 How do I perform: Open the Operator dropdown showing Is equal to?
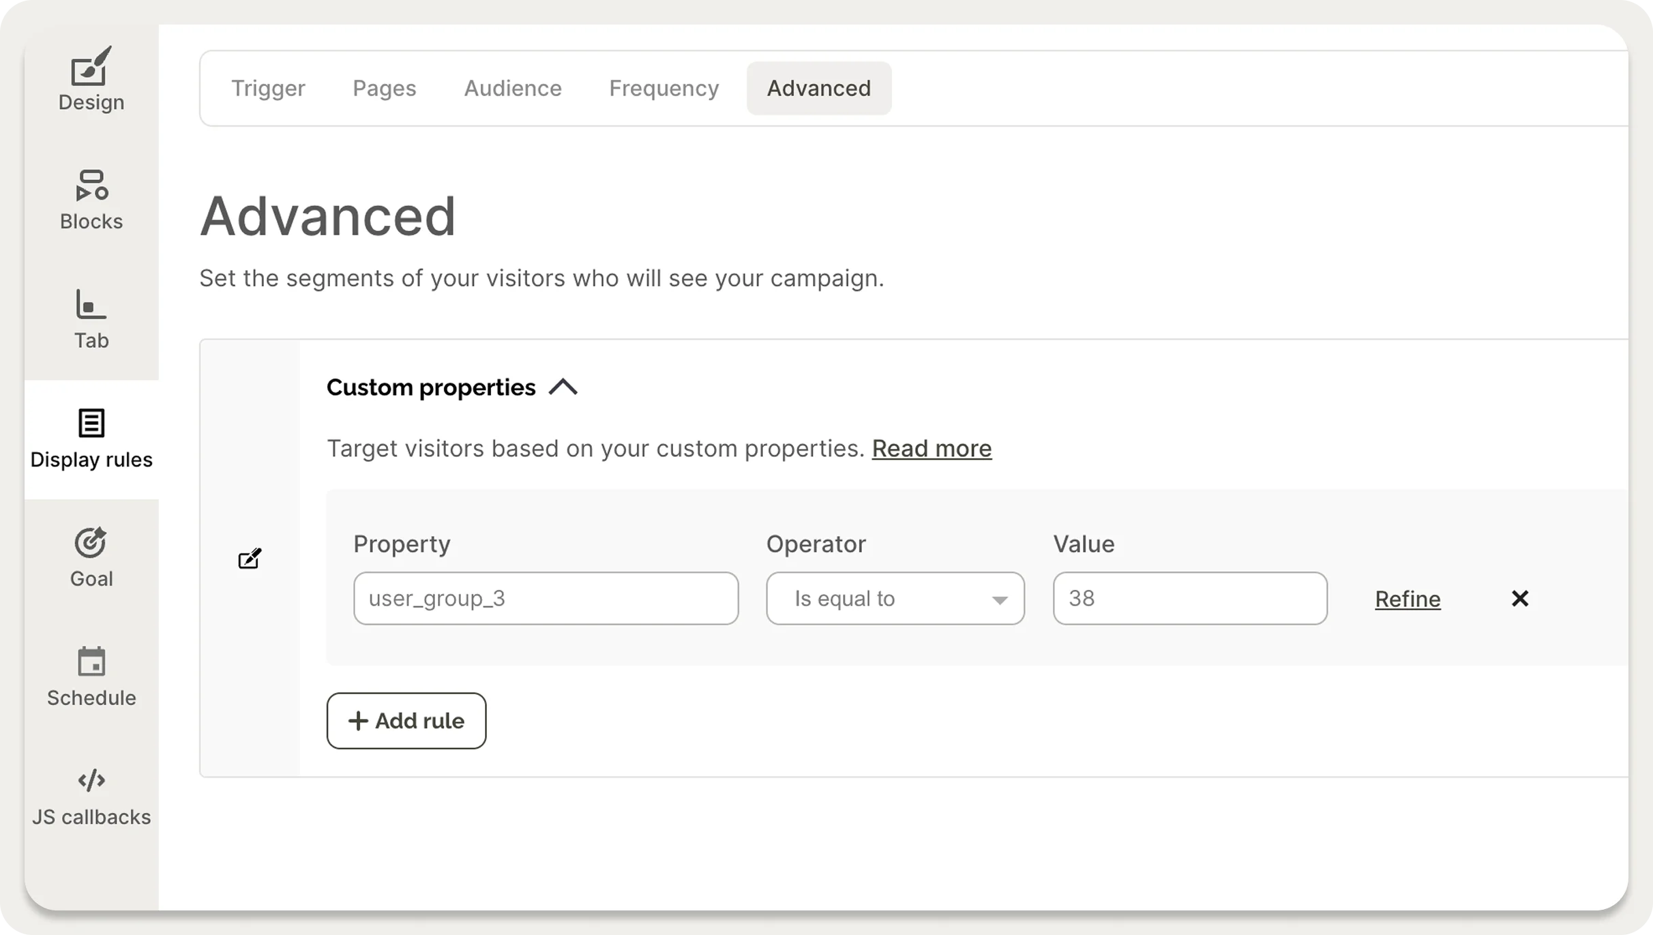pyautogui.click(x=895, y=598)
